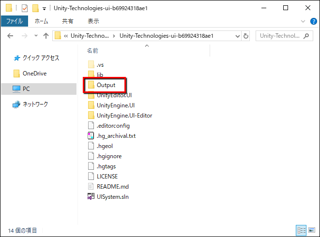This screenshot has height=237, width=320.
Task: Select UISystem.sln Visual Studio solution icon
Action: tap(91, 197)
